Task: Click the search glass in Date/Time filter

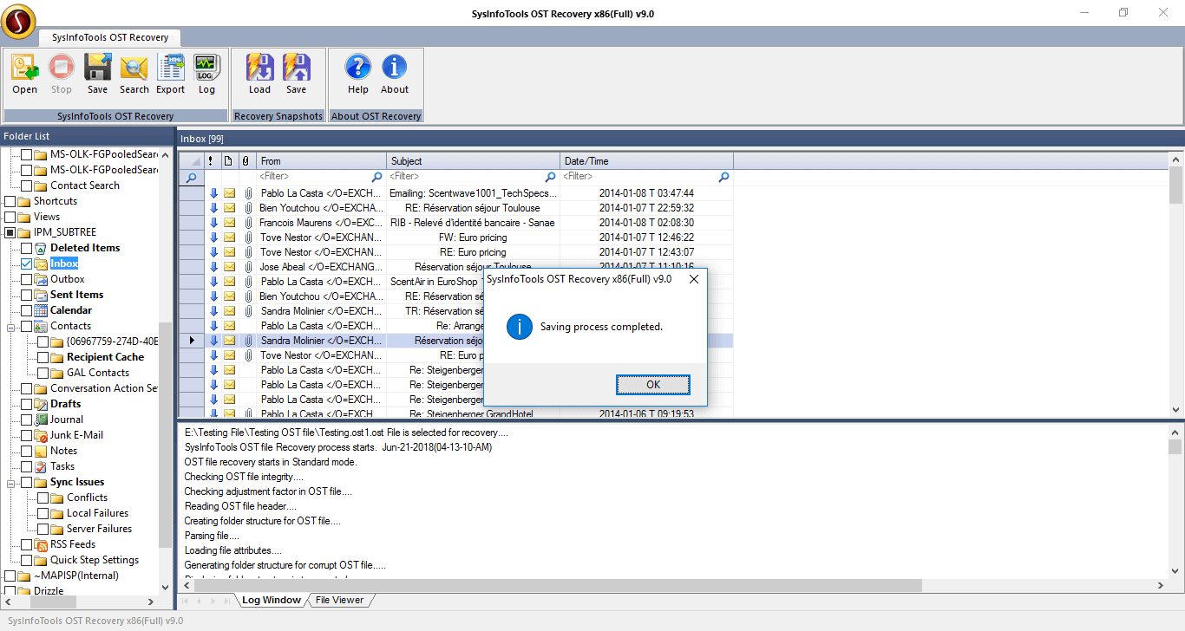Action: point(723,177)
